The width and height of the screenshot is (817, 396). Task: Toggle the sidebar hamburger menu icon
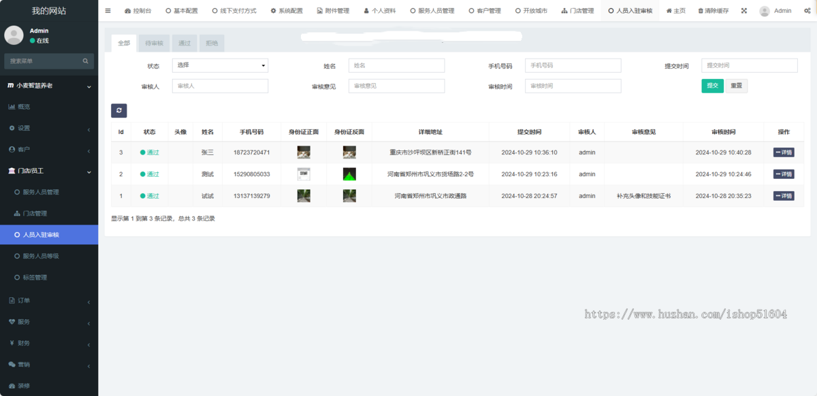pyautogui.click(x=108, y=11)
